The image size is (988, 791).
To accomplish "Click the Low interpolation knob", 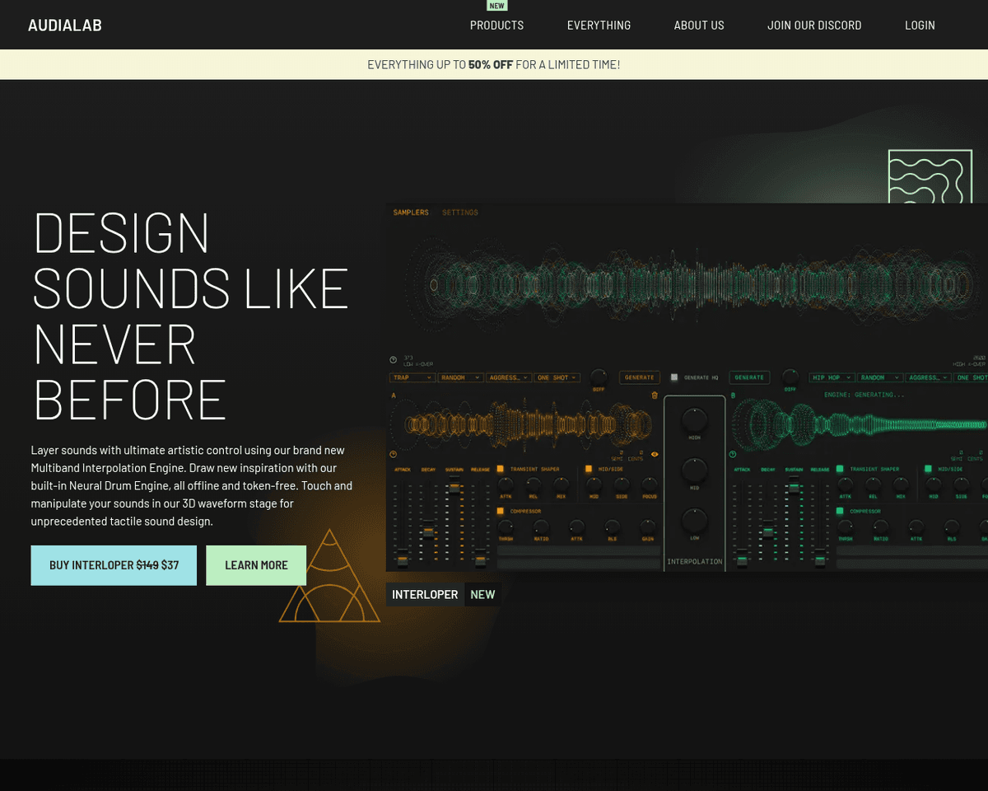I will pyautogui.click(x=695, y=521).
